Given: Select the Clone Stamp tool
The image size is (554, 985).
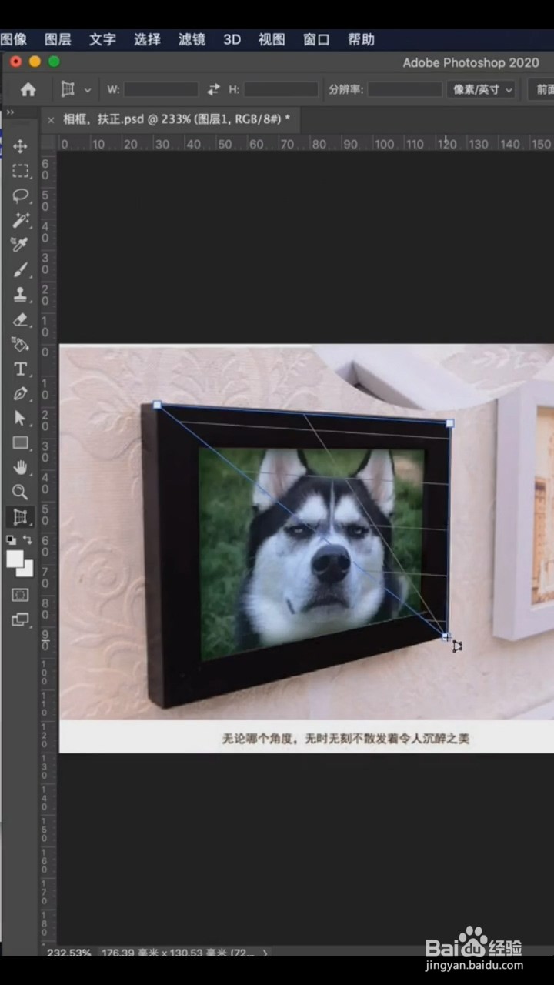Looking at the screenshot, I should tap(21, 294).
